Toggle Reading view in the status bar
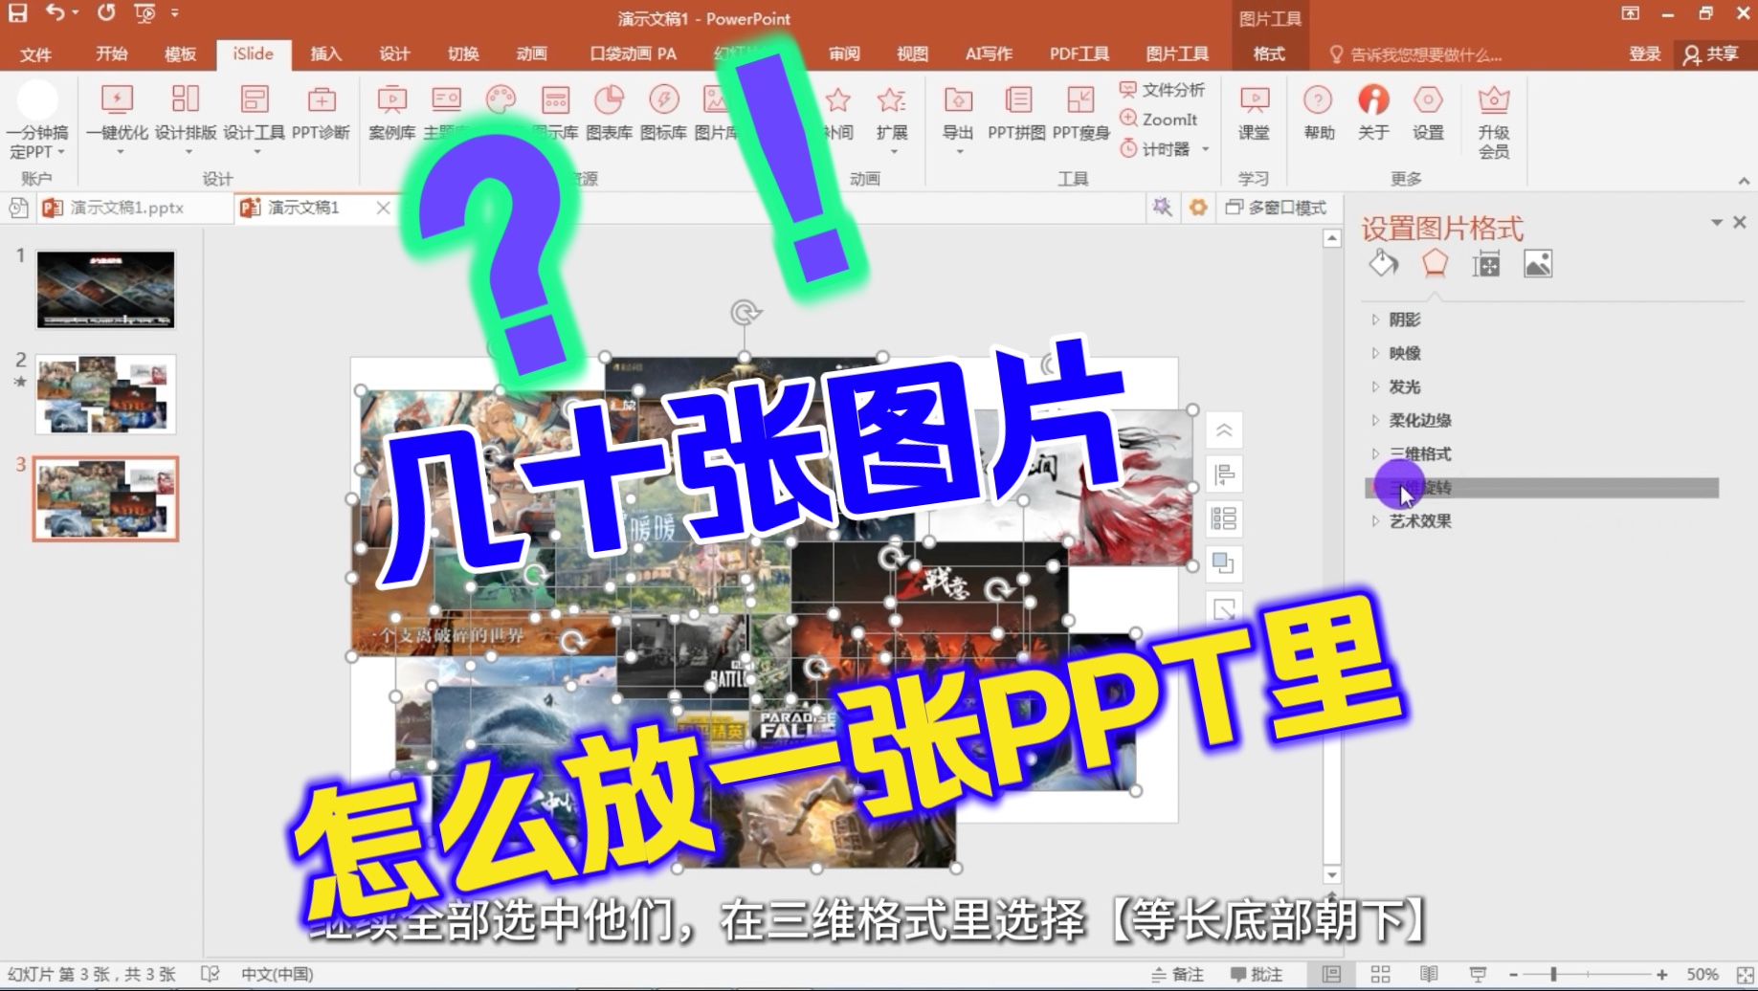Image resolution: width=1758 pixels, height=991 pixels. (1429, 973)
